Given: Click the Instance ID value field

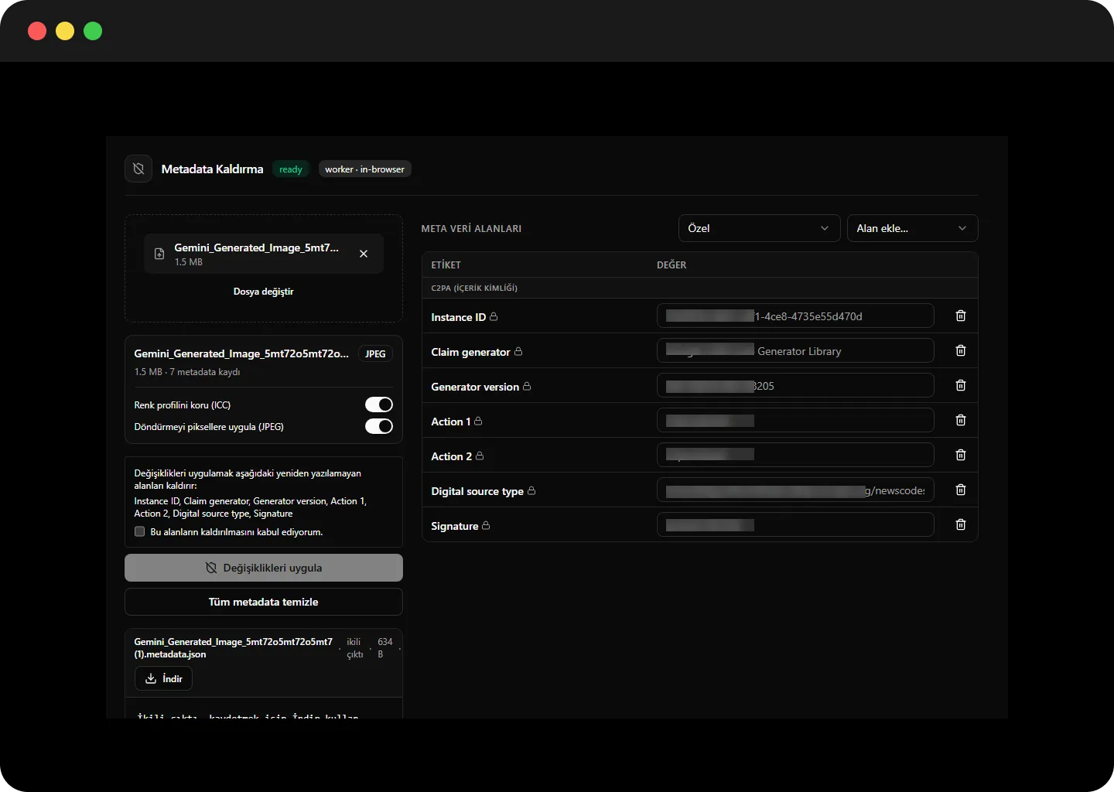Looking at the screenshot, I should tap(795, 316).
